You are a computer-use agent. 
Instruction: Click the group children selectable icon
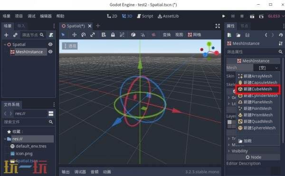click(122, 35)
